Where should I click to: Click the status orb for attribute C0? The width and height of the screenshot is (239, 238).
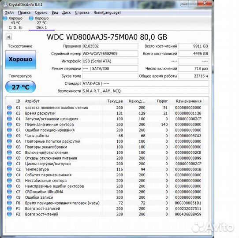(x=9, y=158)
